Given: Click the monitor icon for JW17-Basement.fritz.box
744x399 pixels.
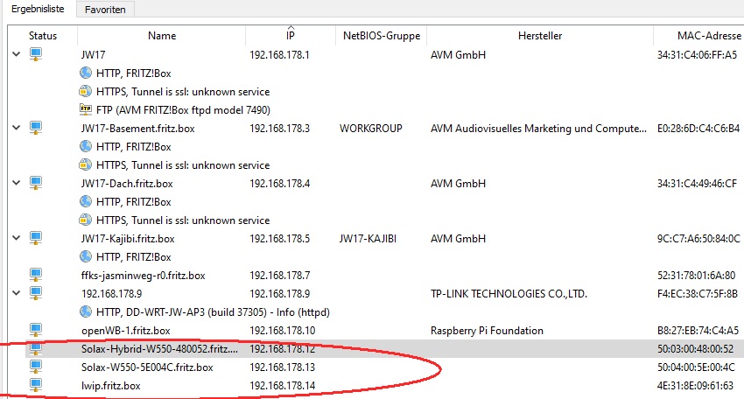Looking at the screenshot, I should click(x=36, y=128).
